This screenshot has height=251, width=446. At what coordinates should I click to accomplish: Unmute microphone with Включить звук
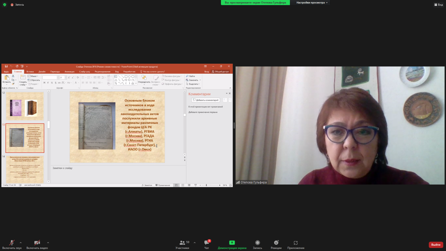(12, 244)
